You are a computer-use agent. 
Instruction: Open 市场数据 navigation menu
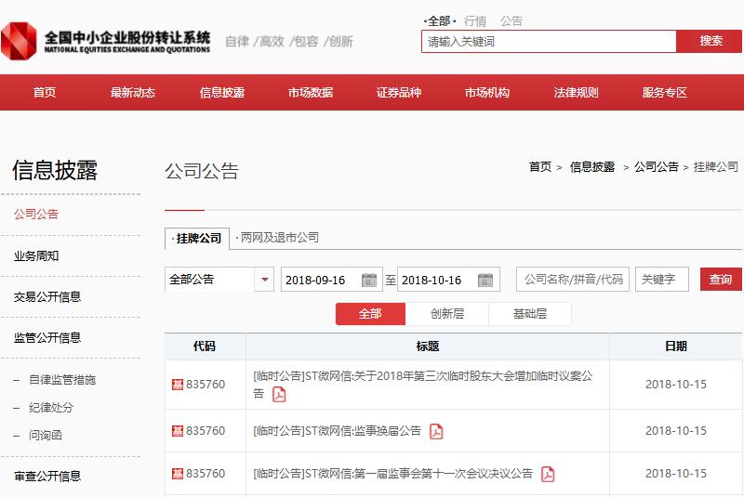click(311, 92)
